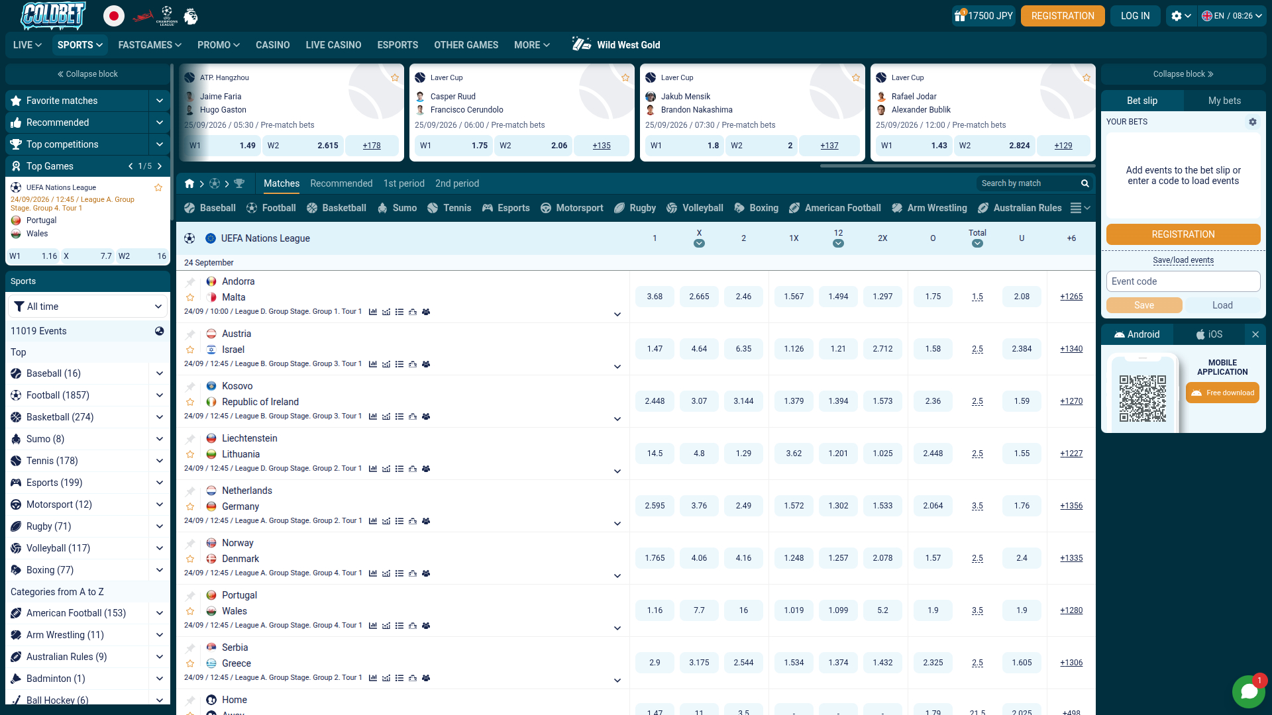This screenshot has width=1272, height=715.
Task: Open the Japan flag icon in header
Action: 114,16
